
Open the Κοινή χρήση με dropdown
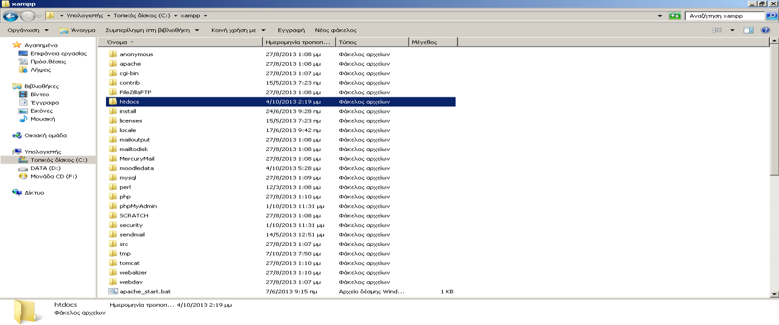238,30
